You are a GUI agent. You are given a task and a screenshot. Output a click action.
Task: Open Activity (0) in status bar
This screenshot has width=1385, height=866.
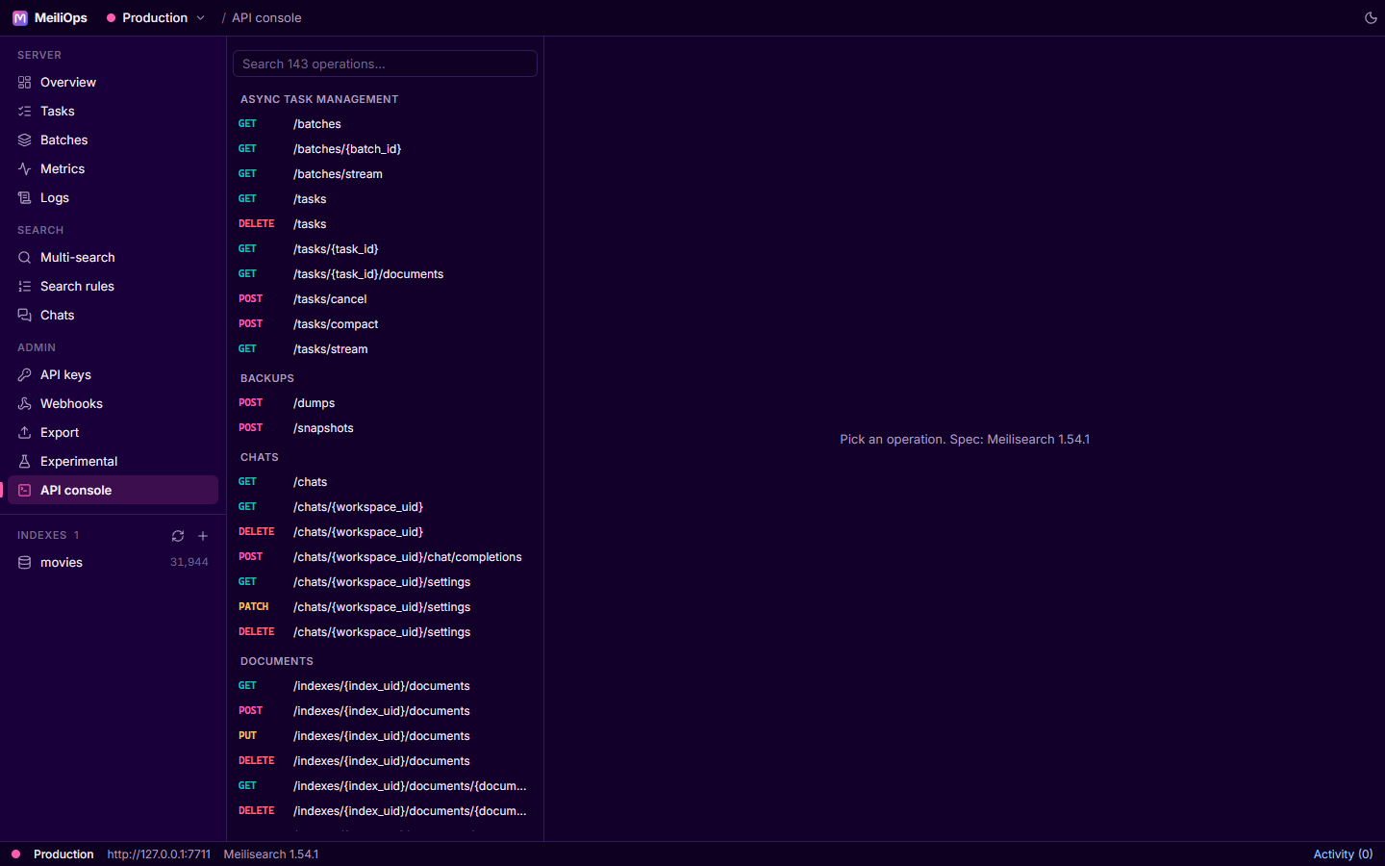[x=1343, y=854]
